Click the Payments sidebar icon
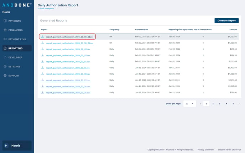The width and height of the screenshot is (245, 153). [5, 21]
